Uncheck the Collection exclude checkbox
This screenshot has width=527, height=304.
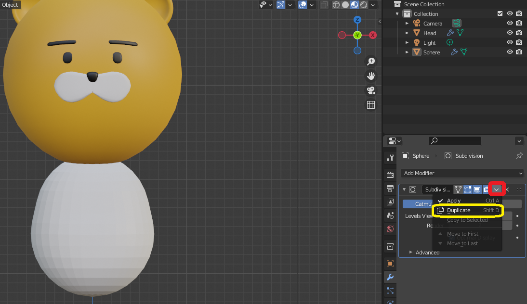(500, 13)
